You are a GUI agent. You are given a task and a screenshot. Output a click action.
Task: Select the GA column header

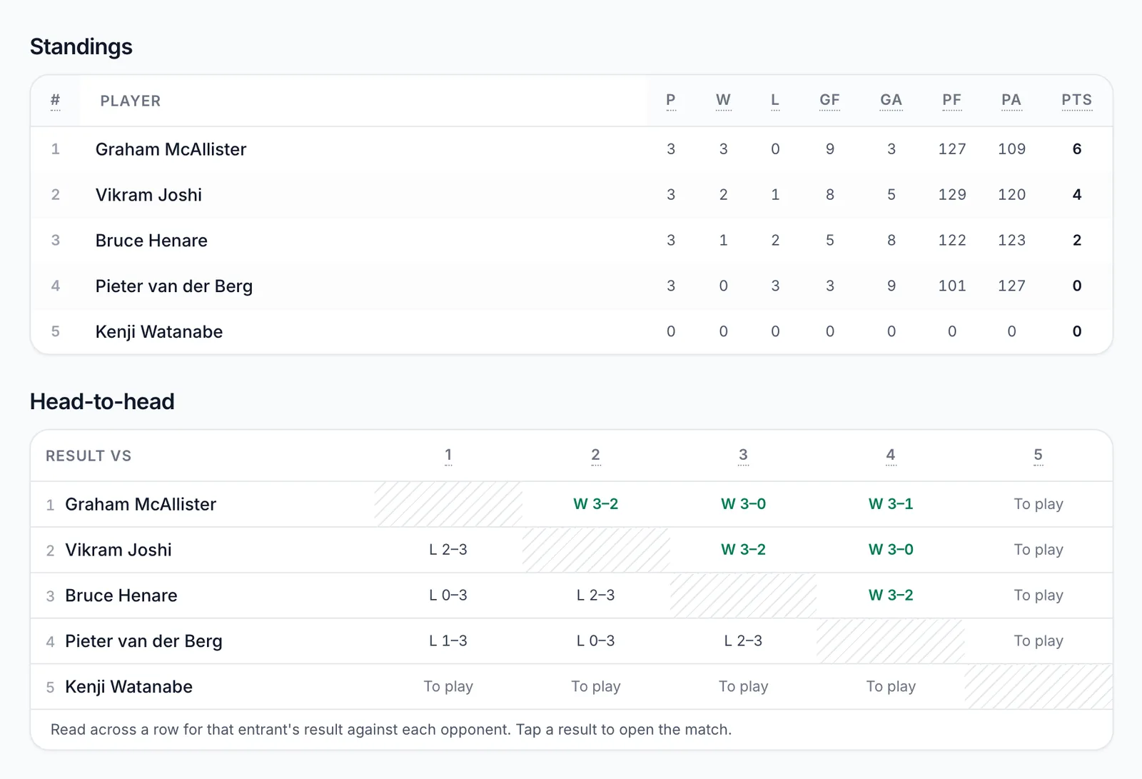[891, 101]
